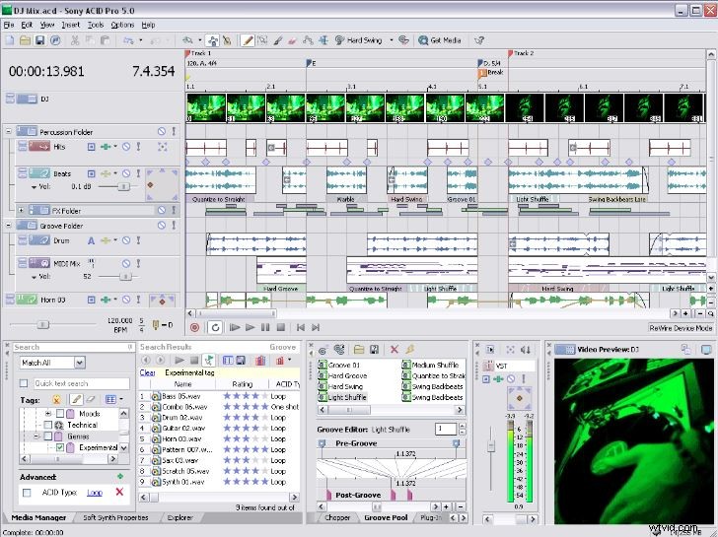Open the Insert menu

coord(71,25)
